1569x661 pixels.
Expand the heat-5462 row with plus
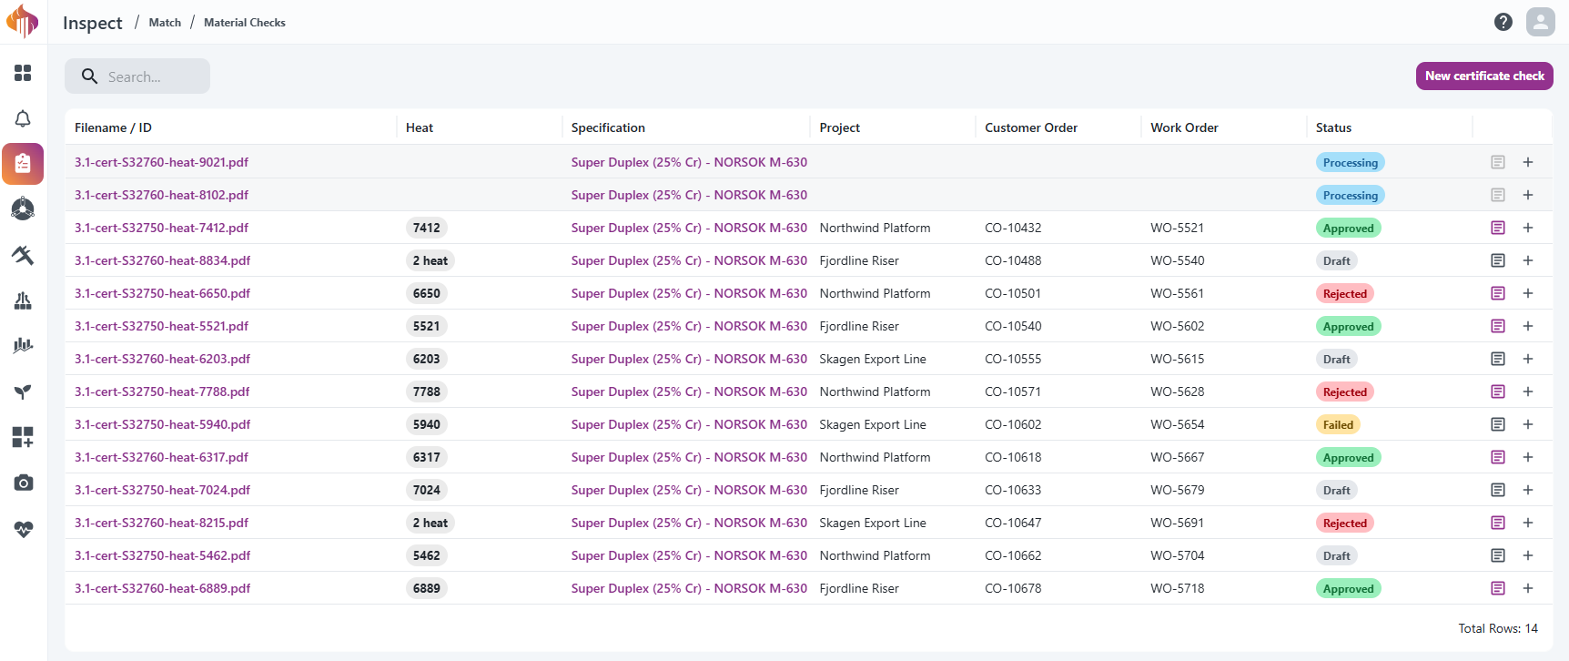click(1528, 555)
